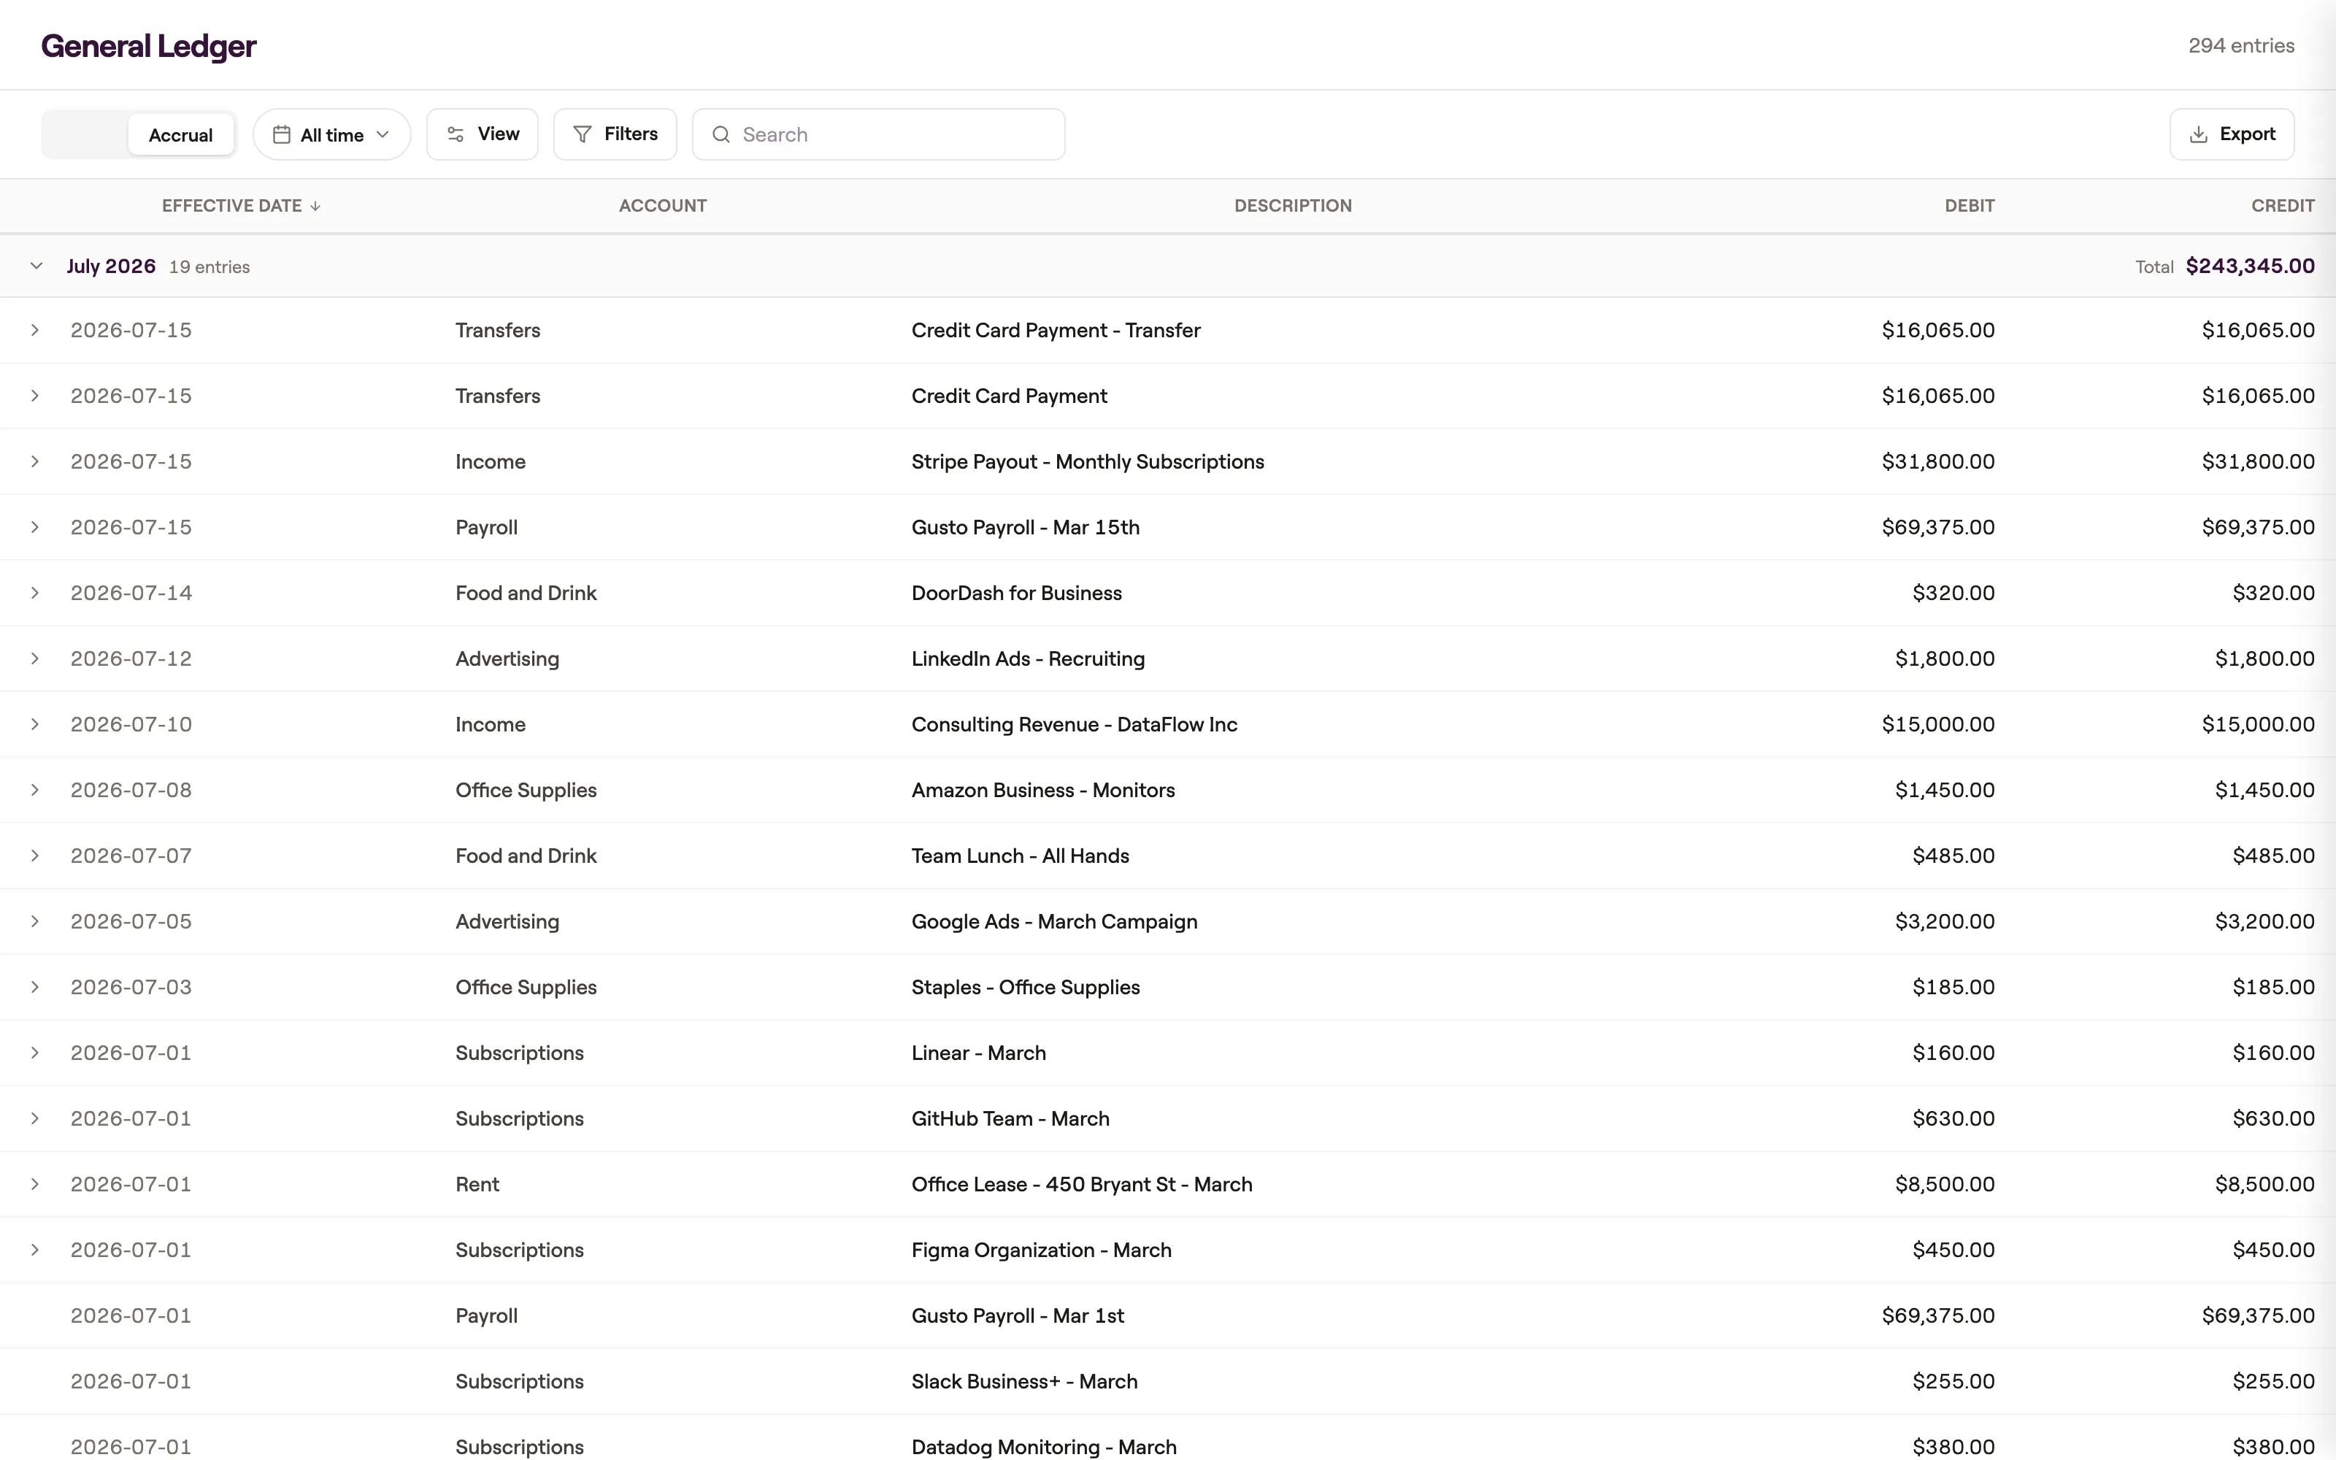Click the sort arrow beside Effective Date
This screenshot has width=2336, height=1460.
pos(315,206)
